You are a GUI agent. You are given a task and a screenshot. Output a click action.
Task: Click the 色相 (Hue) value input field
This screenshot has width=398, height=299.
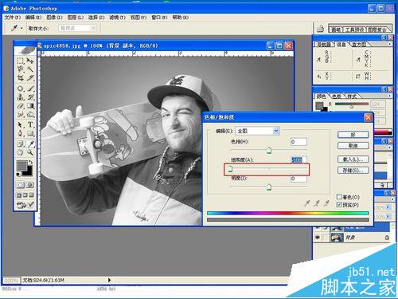(x=298, y=142)
